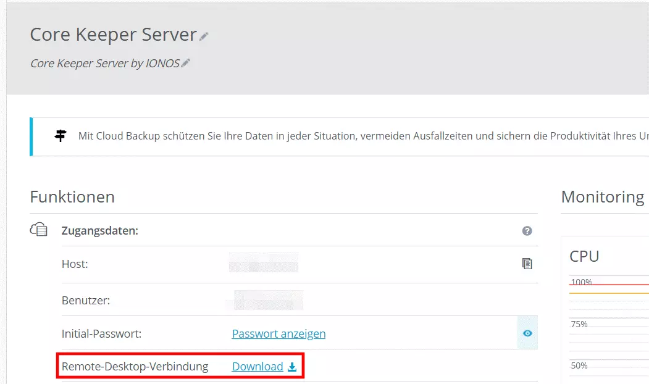
Task: Open the help question mark beside Zugangsdaten
Action: coord(527,231)
